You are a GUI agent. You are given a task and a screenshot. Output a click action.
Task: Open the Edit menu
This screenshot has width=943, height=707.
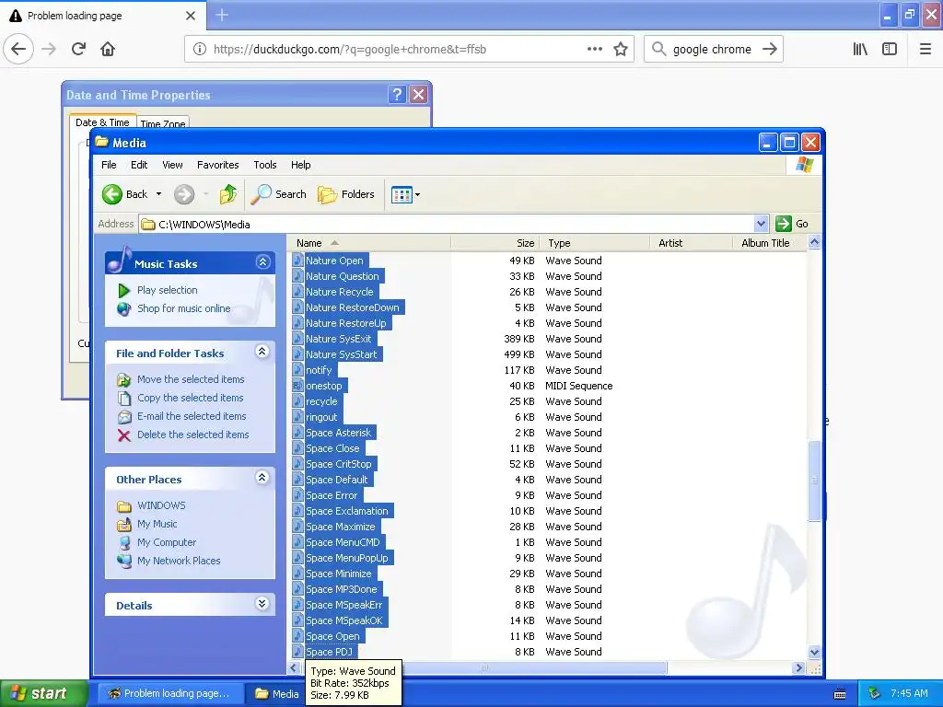(139, 165)
